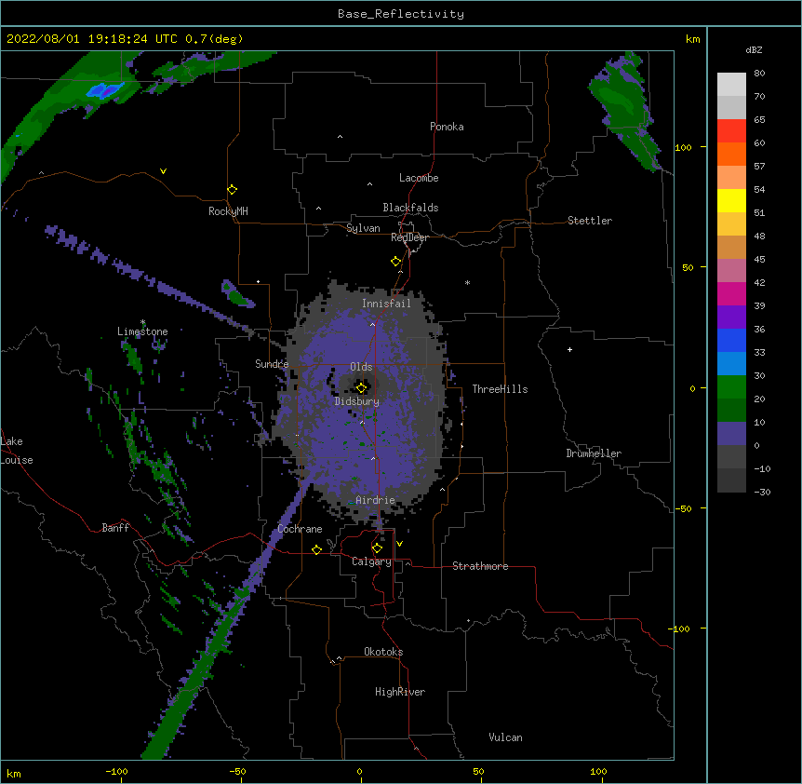Viewport: 802px width, 784px height.
Task: Click the Cochrane city label
Action: 300,529
